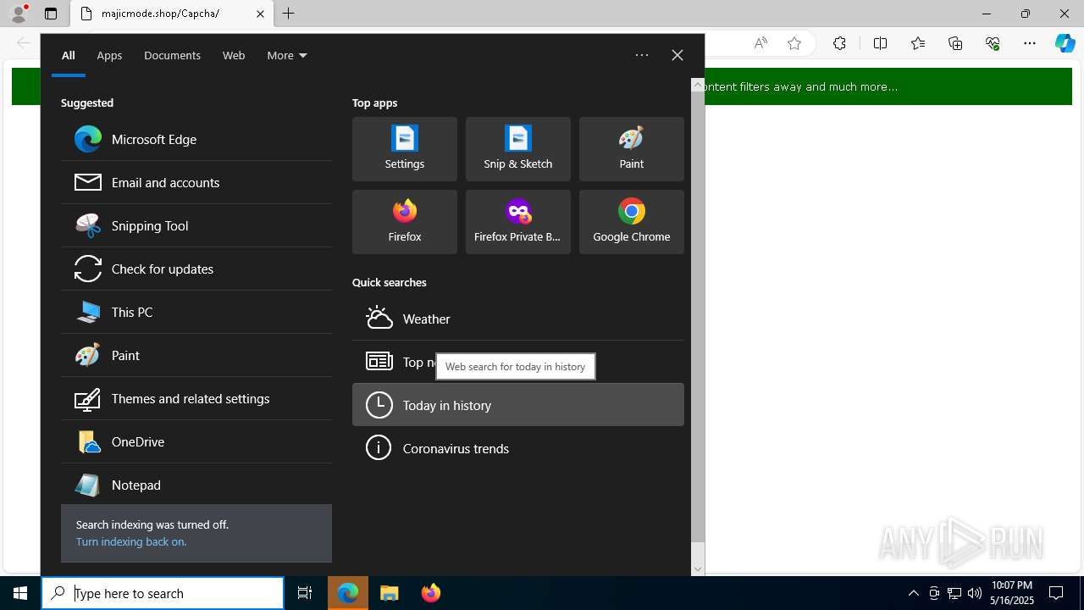This screenshot has height=610, width=1084.
Task: Launch Paint from Suggested list
Action: coord(196,355)
